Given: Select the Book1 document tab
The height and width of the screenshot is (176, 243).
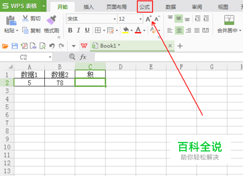Looking at the screenshot, I should click(x=132, y=46).
